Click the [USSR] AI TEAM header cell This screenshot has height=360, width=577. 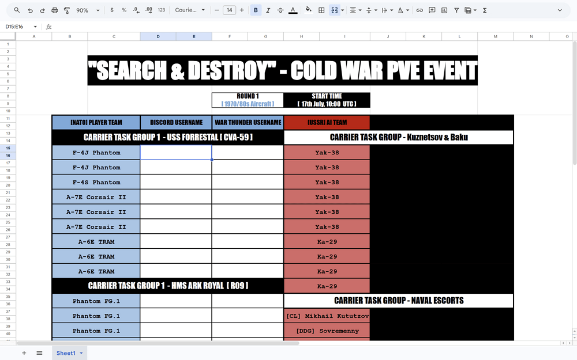(327, 122)
